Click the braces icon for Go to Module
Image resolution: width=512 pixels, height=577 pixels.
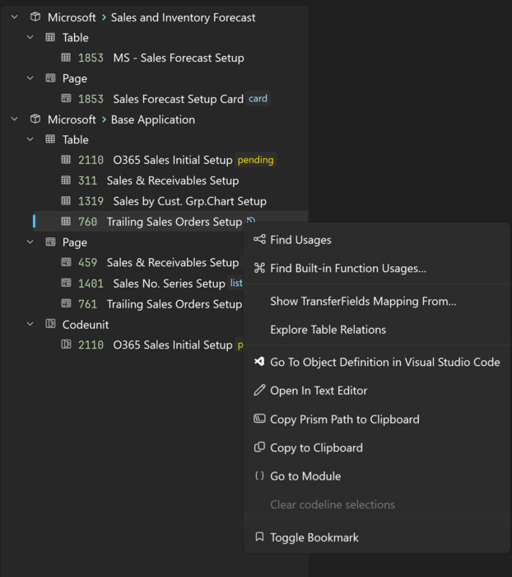[x=259, y=476]
